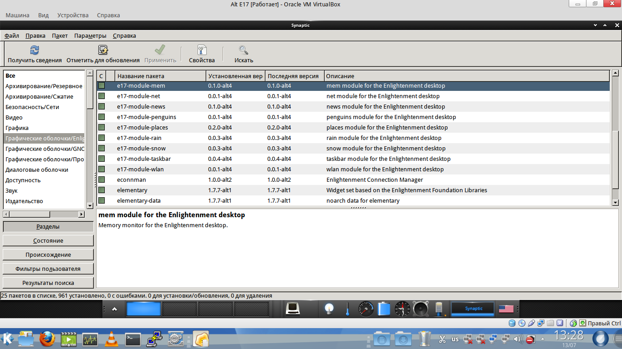
Task: Toggle the status box for econnman
Action: click(x=102, y=179)
